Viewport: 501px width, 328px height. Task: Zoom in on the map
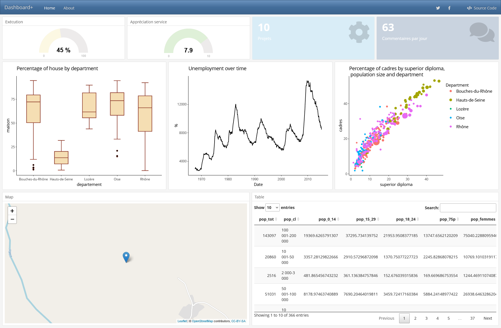12,211
